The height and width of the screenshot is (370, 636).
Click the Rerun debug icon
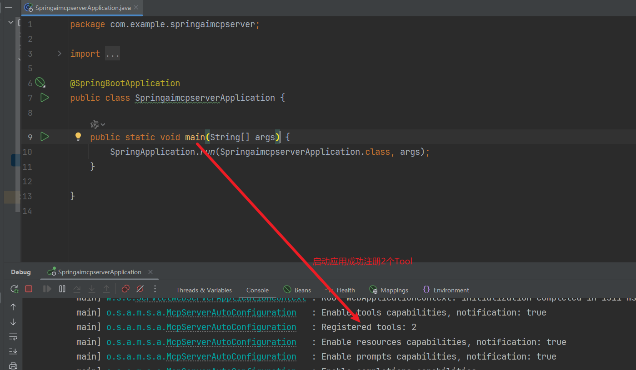point(15,289)
